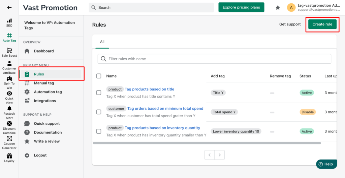
Task: Go to next page arrow button
Action: 220,155
